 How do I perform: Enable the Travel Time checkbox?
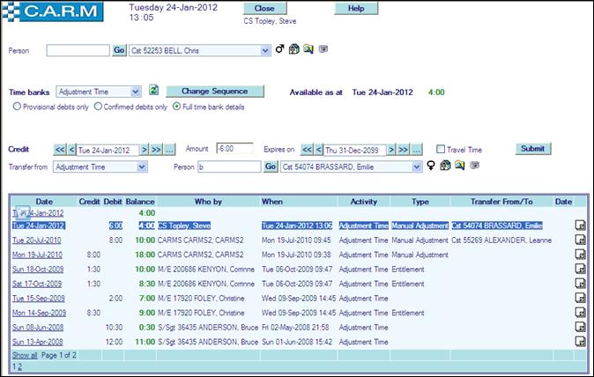[442, 149]
